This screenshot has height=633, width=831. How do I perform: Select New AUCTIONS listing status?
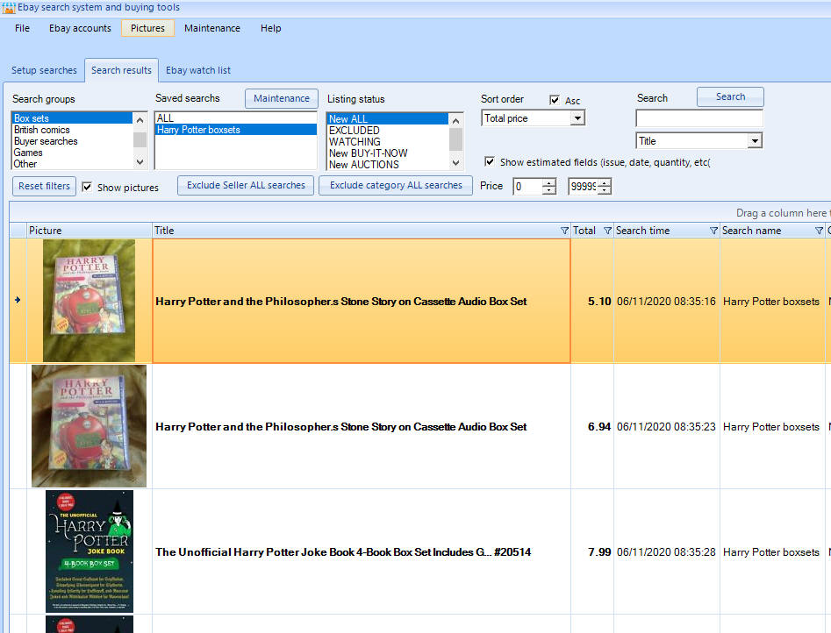pyautogui.click(x=387, y=165)
